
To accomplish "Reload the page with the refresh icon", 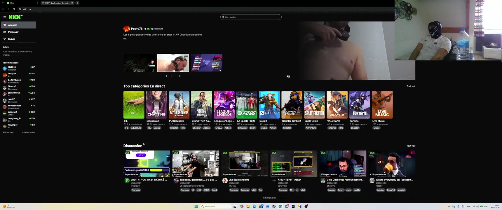I will pos(13,9).
